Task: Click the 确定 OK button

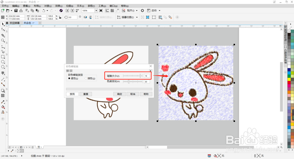Action: coord(119,94)
